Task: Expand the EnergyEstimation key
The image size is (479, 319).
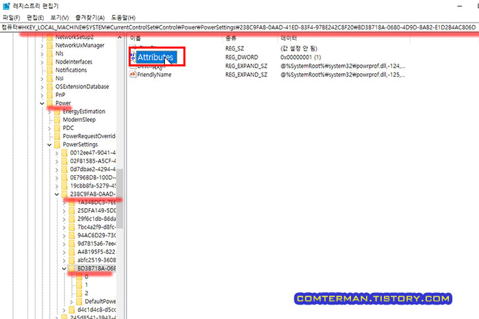Action: 49,112
